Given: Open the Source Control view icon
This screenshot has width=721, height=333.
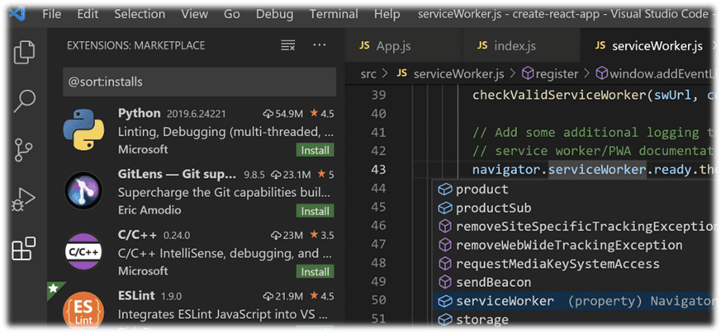Looking at the screenshot, I should click(x=25, y=150).
